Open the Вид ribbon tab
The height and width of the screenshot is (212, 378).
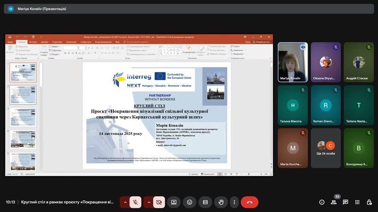(x=117, y=42)
